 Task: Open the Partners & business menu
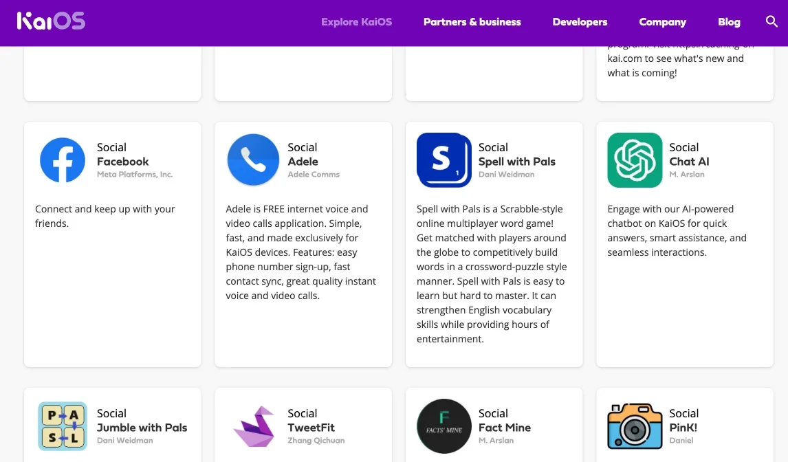pyautogui.click(x=472, y=22)
